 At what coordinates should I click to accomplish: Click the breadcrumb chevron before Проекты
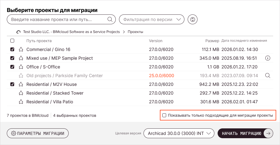(124, 32)
